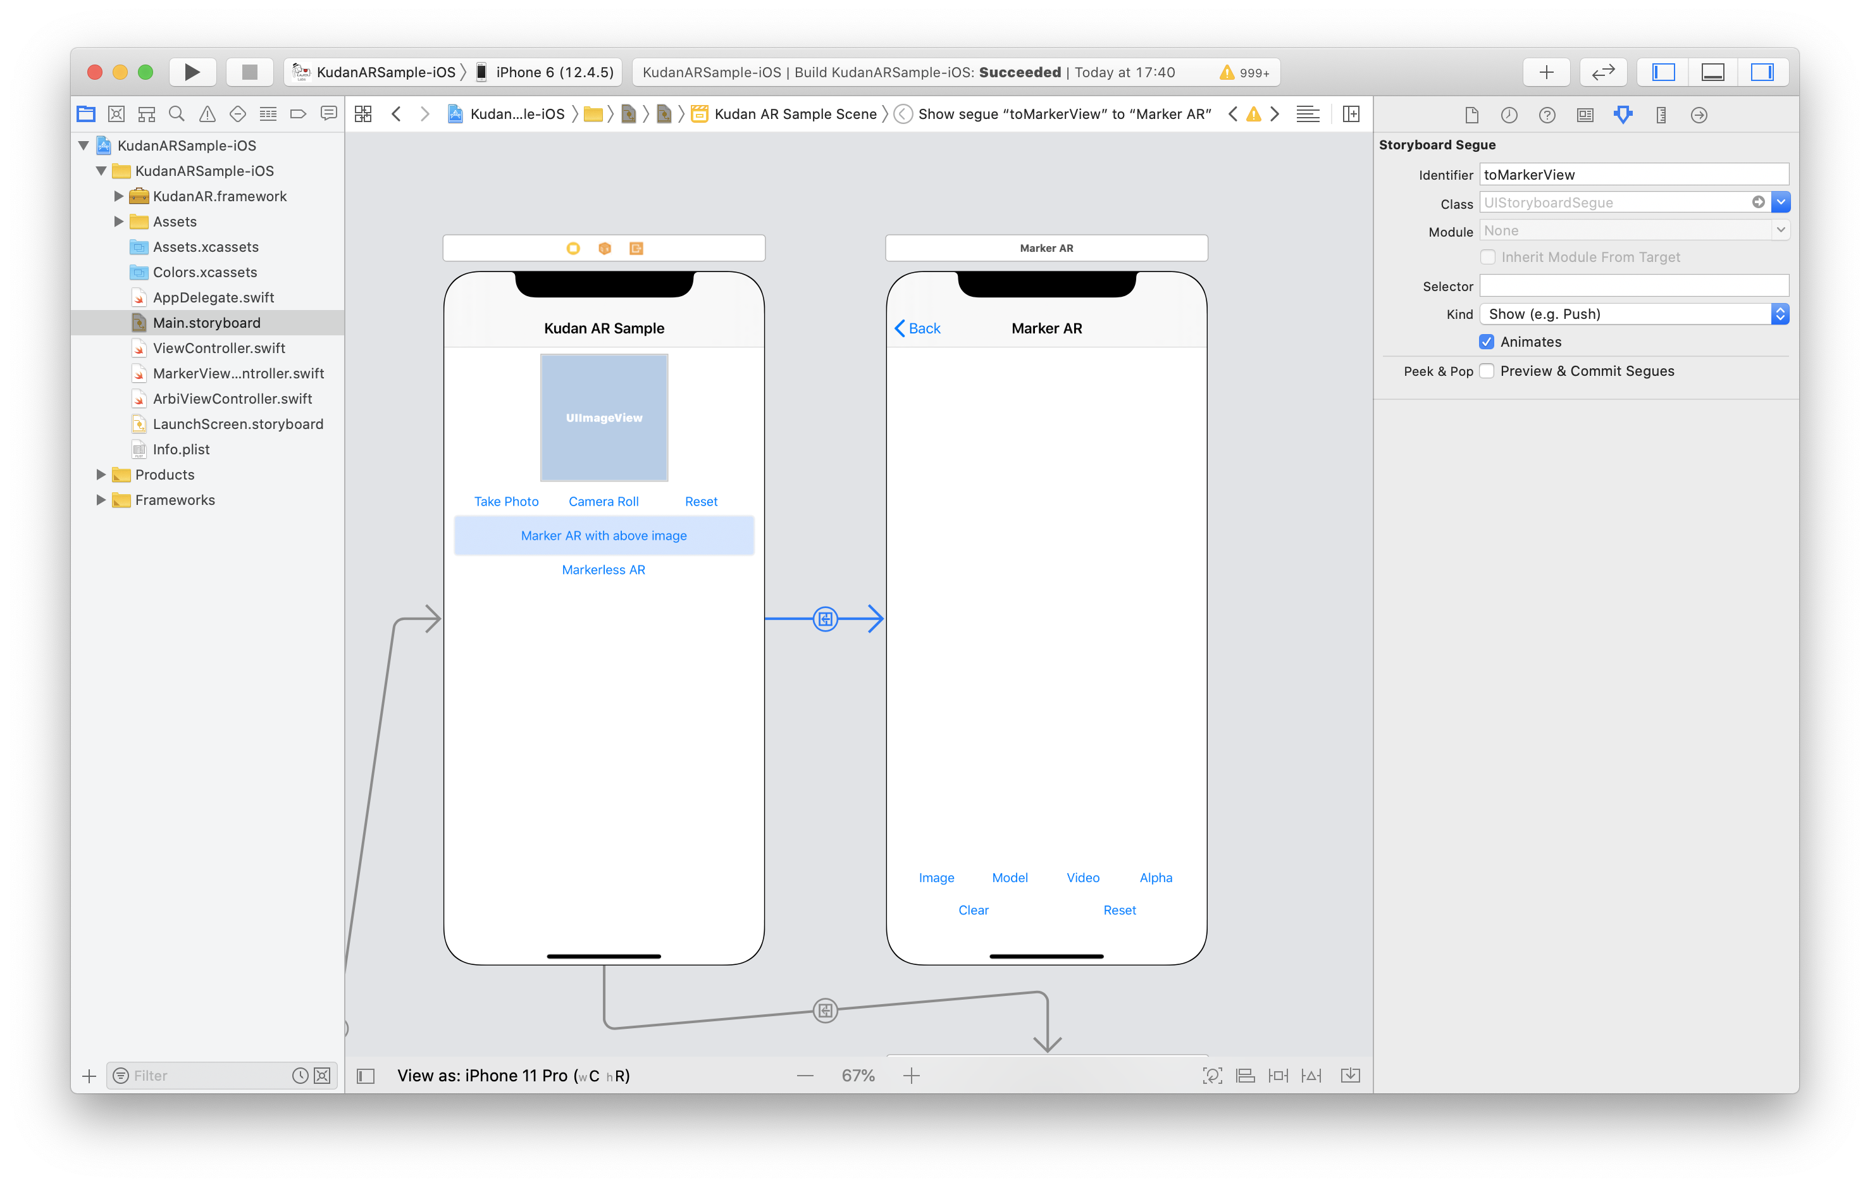1870x1187 pixels.
Task: Toggle code review arrows button
Action: tap(1603, 72)
